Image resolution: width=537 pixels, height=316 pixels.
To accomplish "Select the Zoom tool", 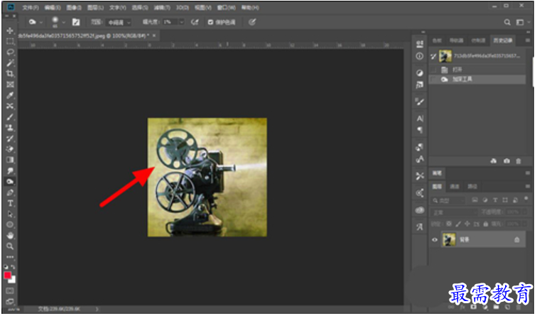I will click(10, 246).
